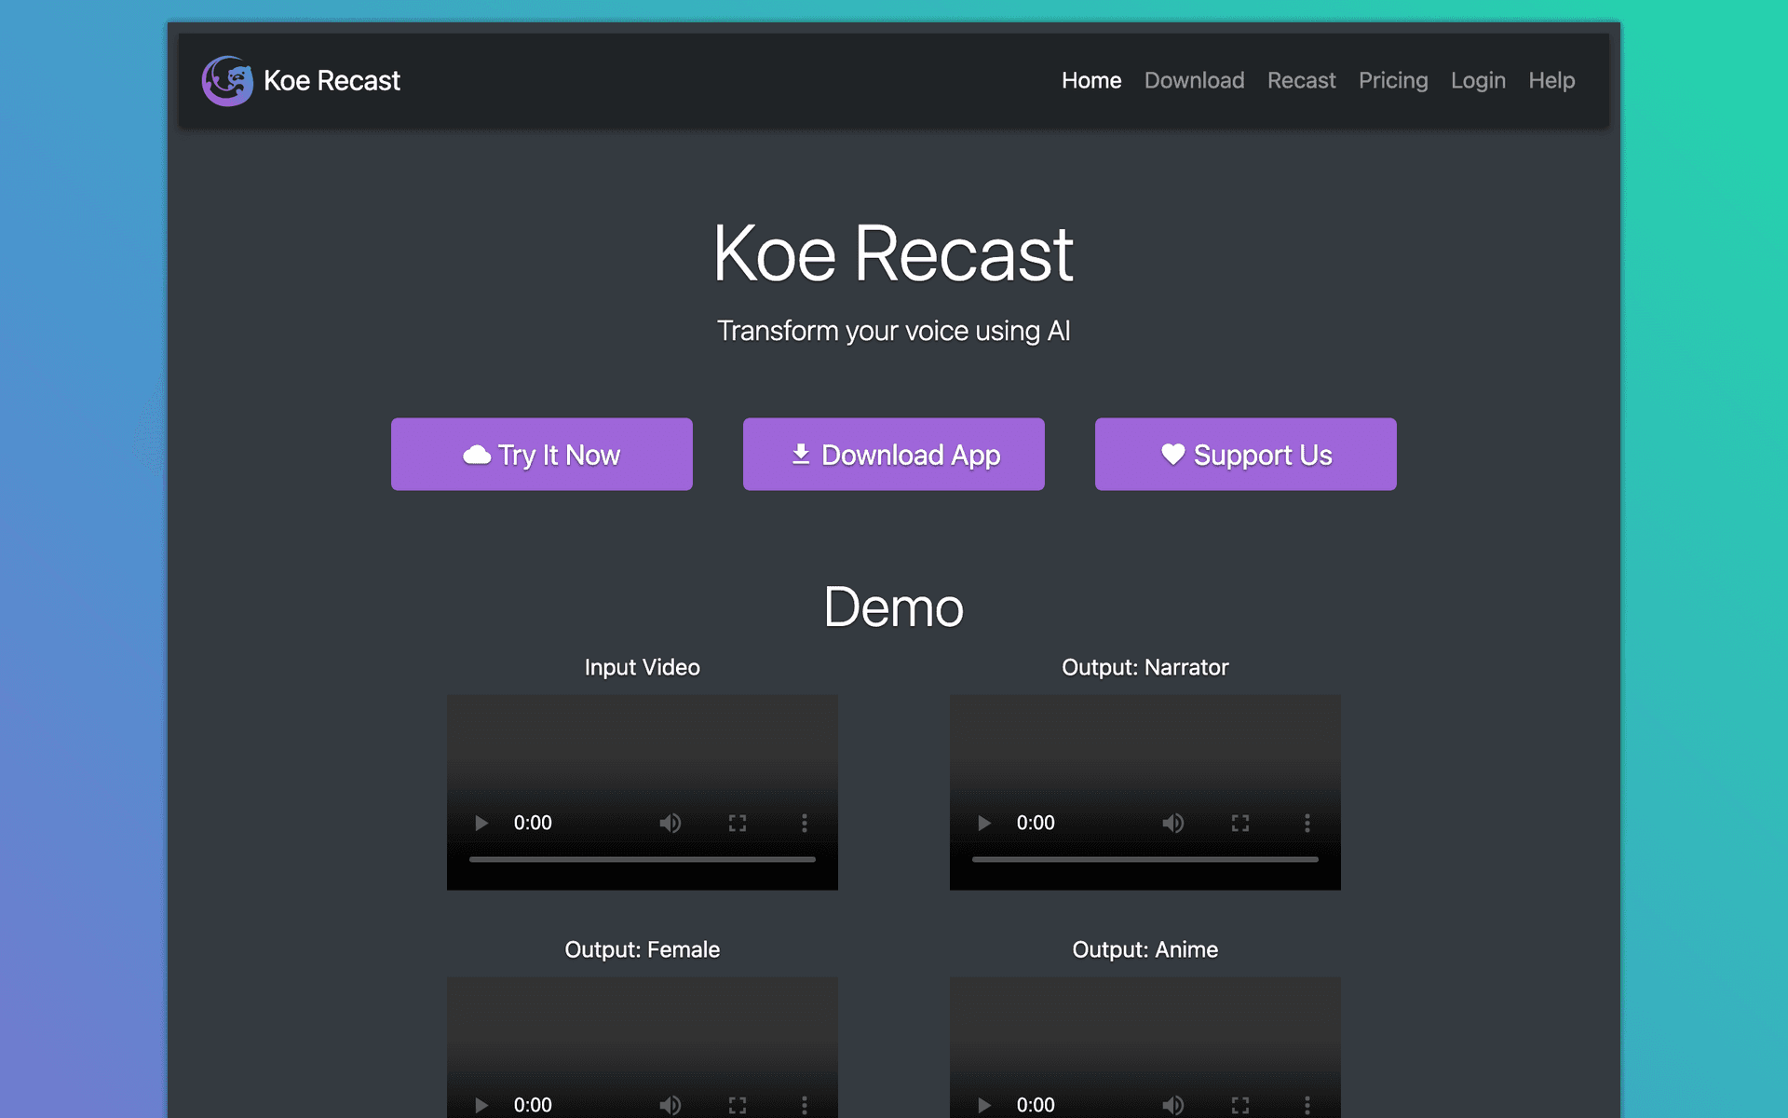
Task: Click the Try It Now button
Action: (542, 455)
